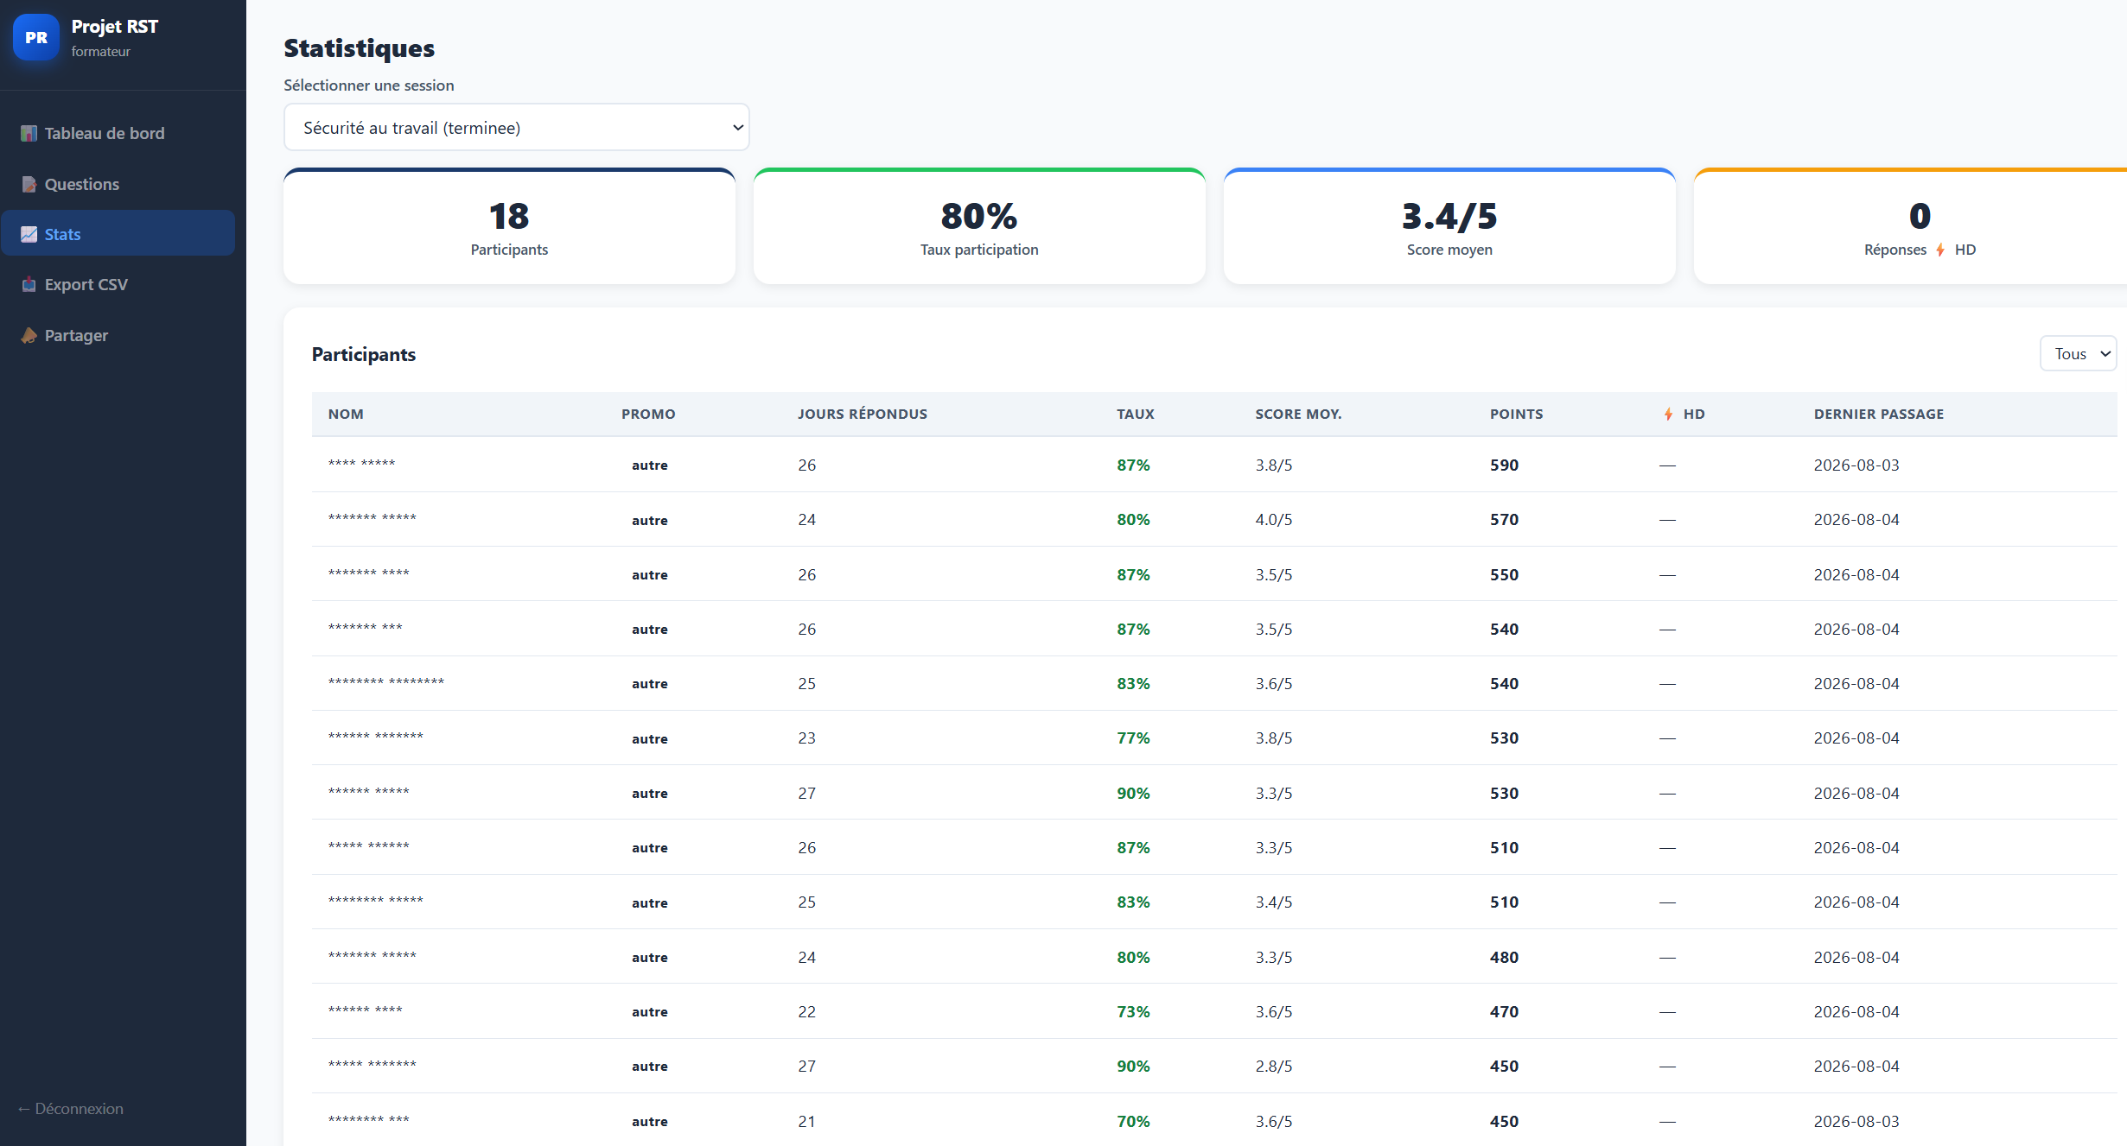
Task: Click the Questions notepad icon
Action: (x=29, y=184)
